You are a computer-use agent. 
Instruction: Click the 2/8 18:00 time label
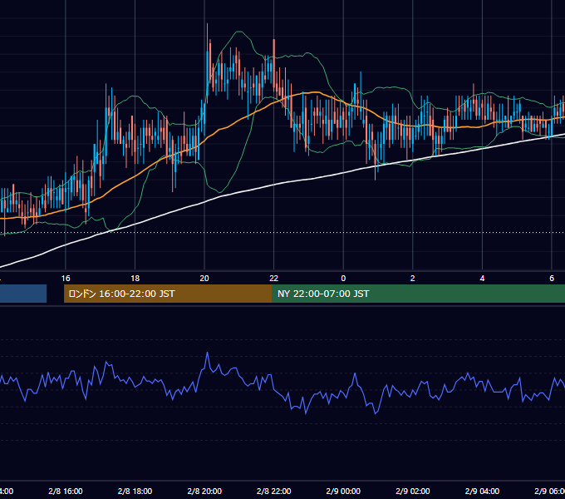[x=135, y=491]
